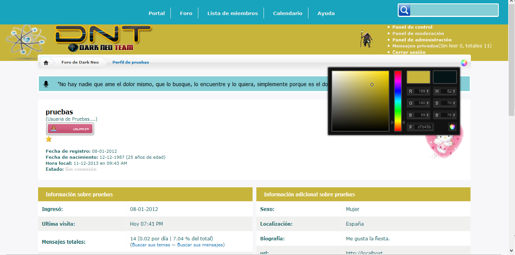Screen dimensions: 515x255
Task: Click the search text box
Action: 454,10
